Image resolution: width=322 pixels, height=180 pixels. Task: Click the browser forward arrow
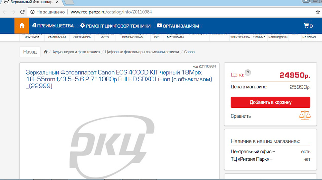(13, 12)
